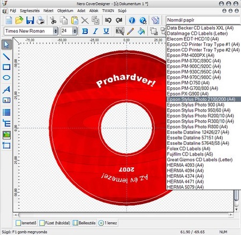Viewport: 241px width, 235px height.
Task: Undo the last action
Action: click(x=108, y=20)
